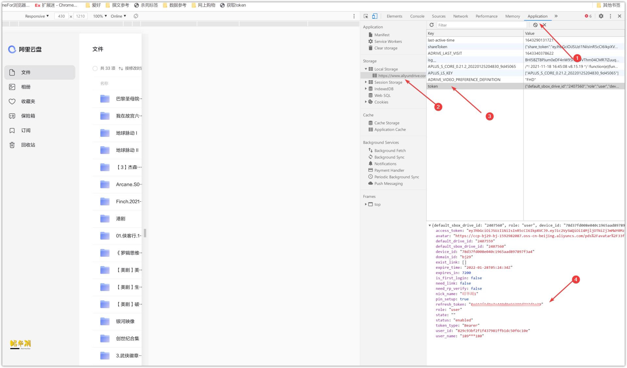Viewport: 627px width, 368px height.
Task: Click the refresh storage icon
Action: [431, 25]
